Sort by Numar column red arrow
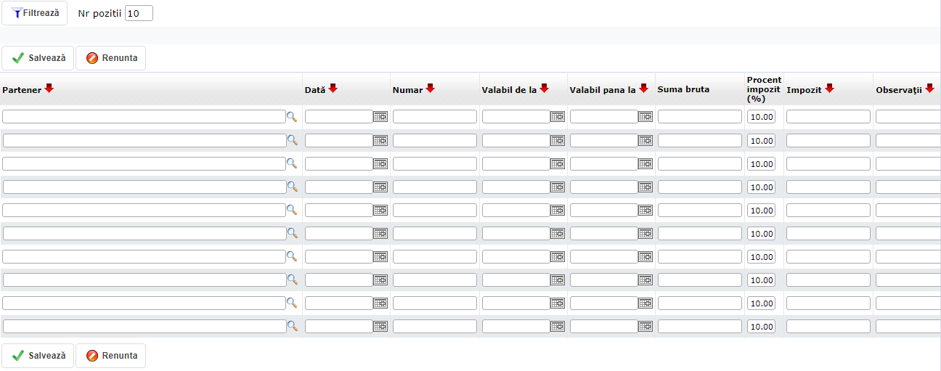This screenshot has width=941, height=371. 430,89
